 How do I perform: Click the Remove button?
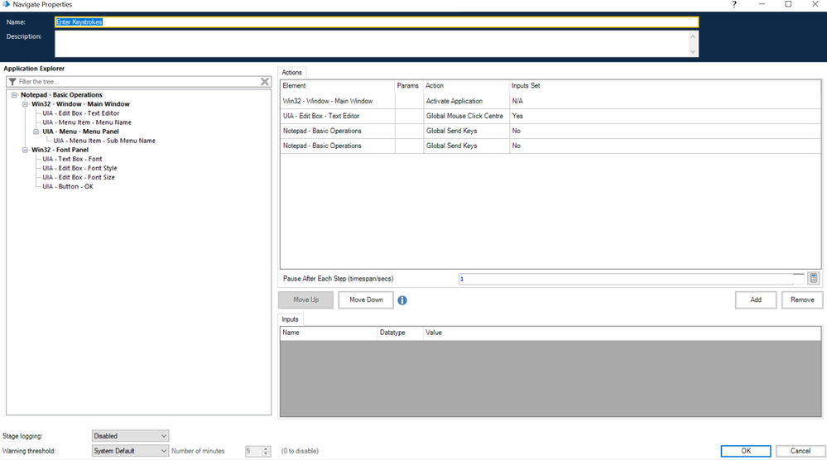point(801,299)
